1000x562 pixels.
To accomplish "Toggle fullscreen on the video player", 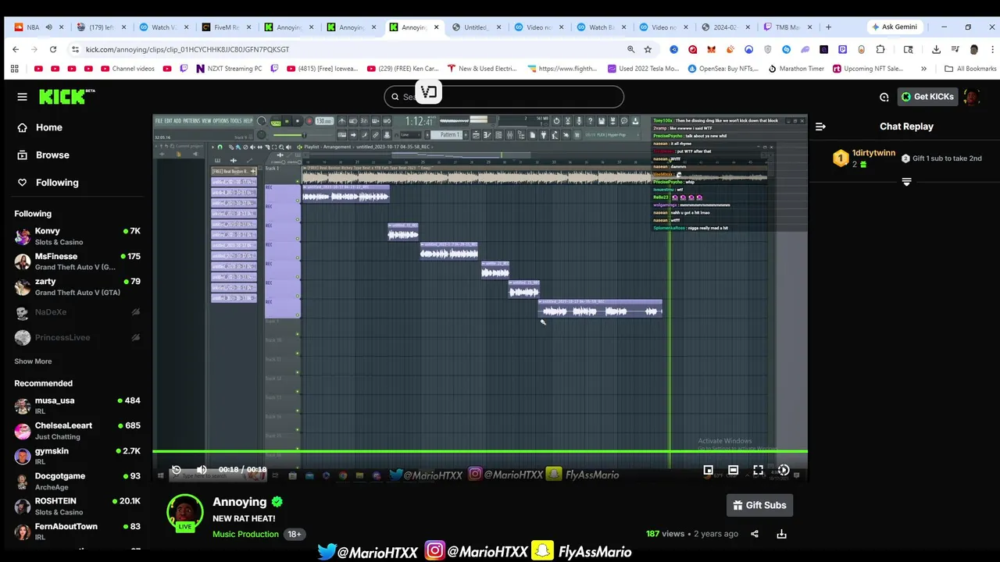I will click(x=758, y=470).
